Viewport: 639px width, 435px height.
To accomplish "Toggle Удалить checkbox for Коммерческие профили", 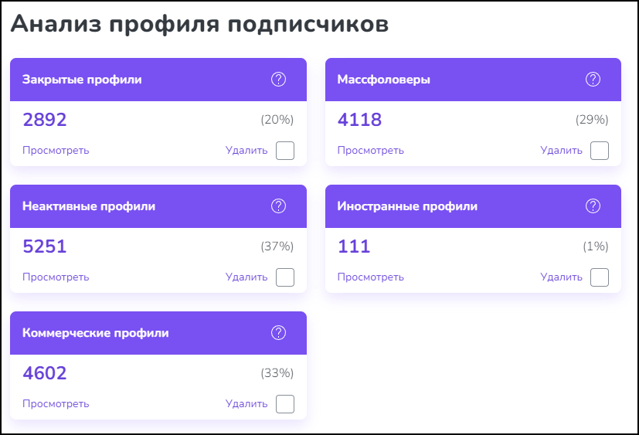I will [285, 404].
